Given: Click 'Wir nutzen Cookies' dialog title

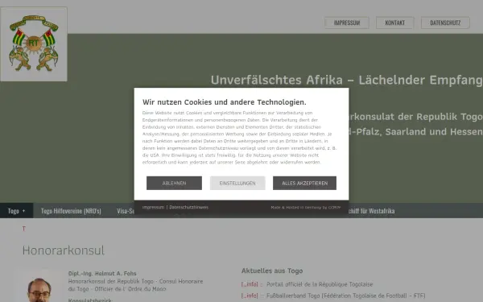Looking at the screenshot, I should coord(225,102).
